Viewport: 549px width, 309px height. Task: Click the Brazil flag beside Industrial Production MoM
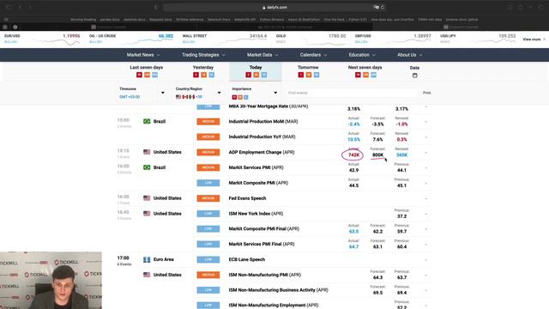click(x=147, y=121)
